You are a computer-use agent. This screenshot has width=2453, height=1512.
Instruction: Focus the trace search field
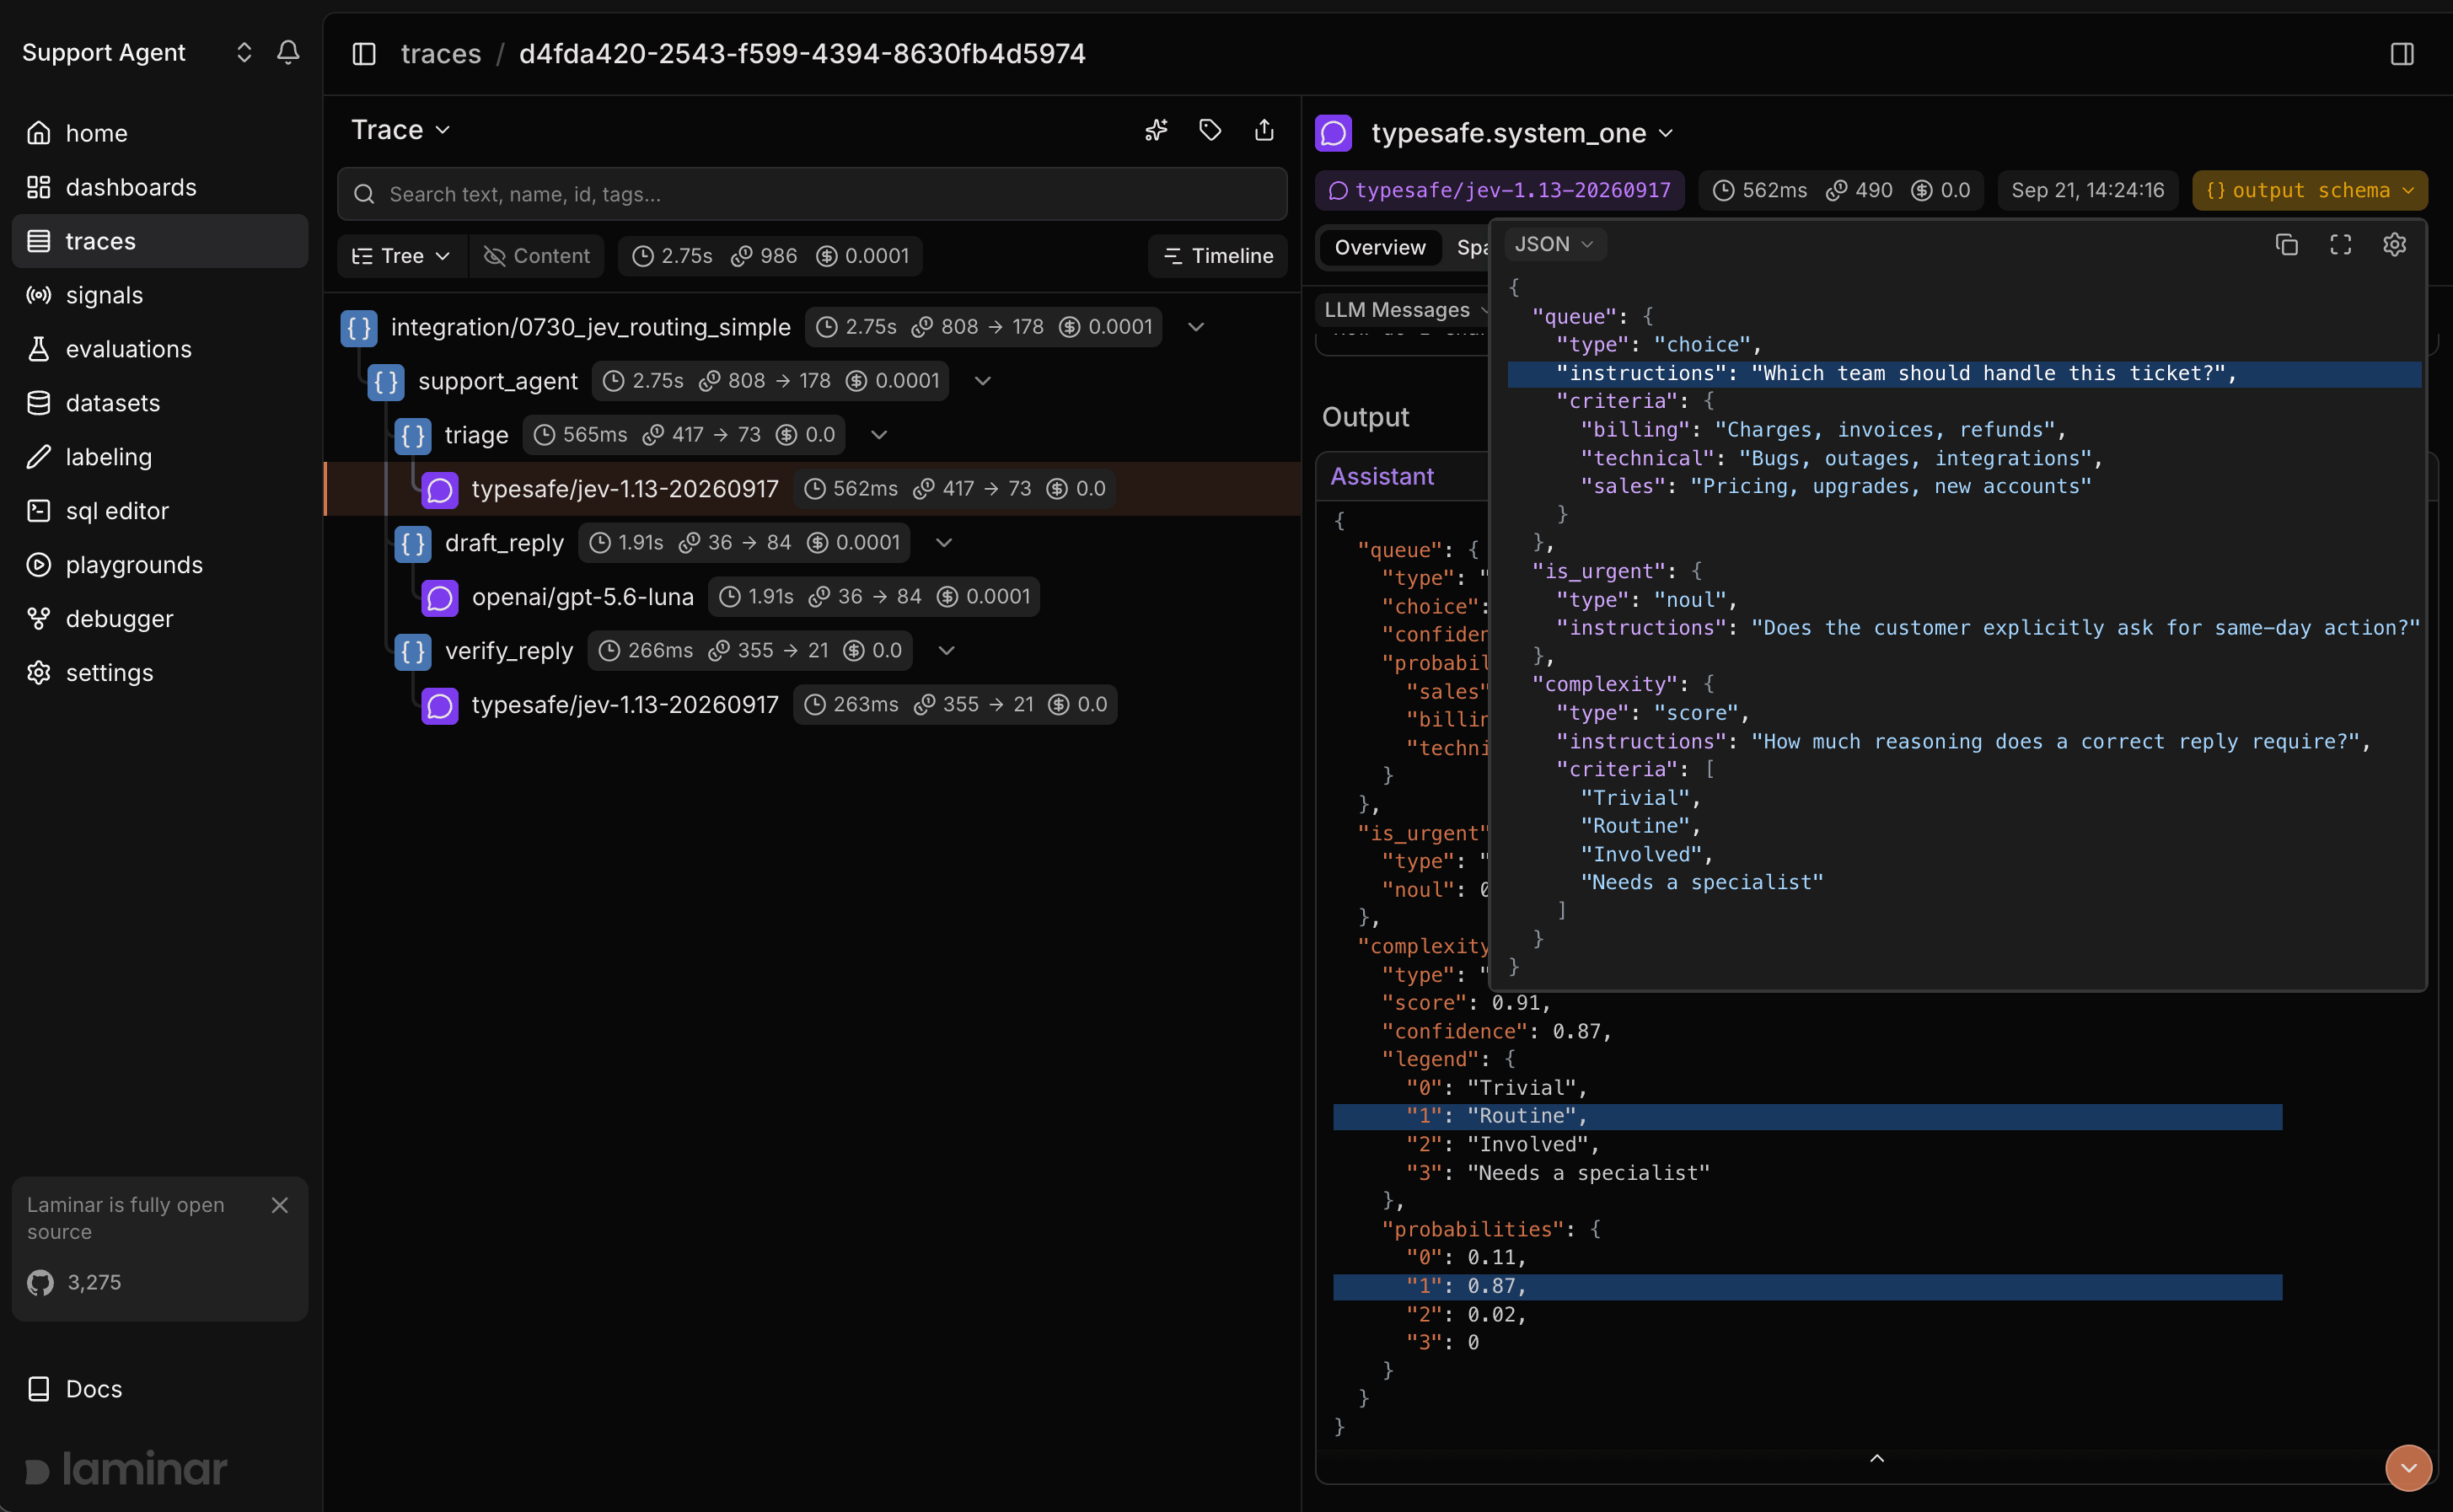click(812, 194)
